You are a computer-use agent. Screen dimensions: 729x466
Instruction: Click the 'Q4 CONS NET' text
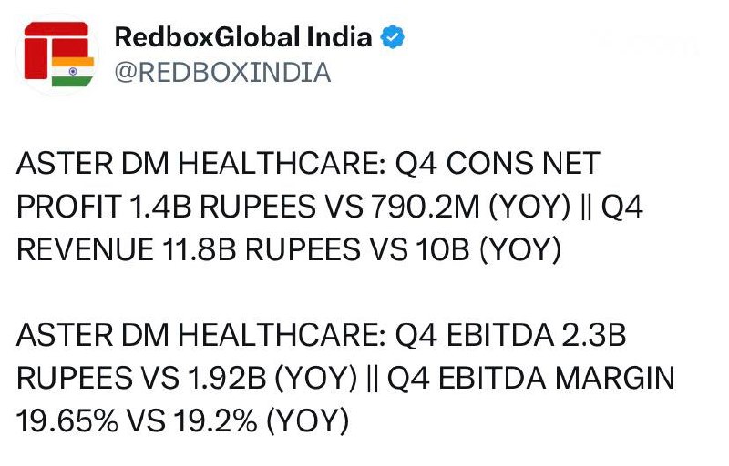(498, 164)
